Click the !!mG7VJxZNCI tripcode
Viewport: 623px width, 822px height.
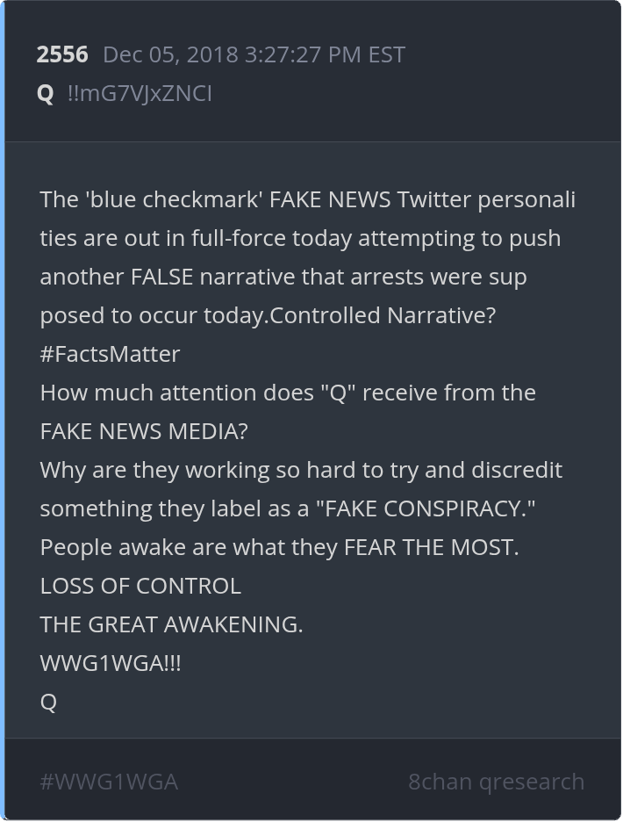(x=140, y=94)
